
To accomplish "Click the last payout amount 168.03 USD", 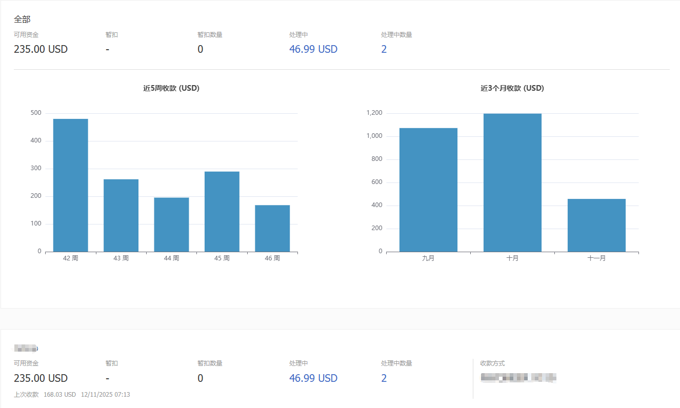I will (59, 395).
